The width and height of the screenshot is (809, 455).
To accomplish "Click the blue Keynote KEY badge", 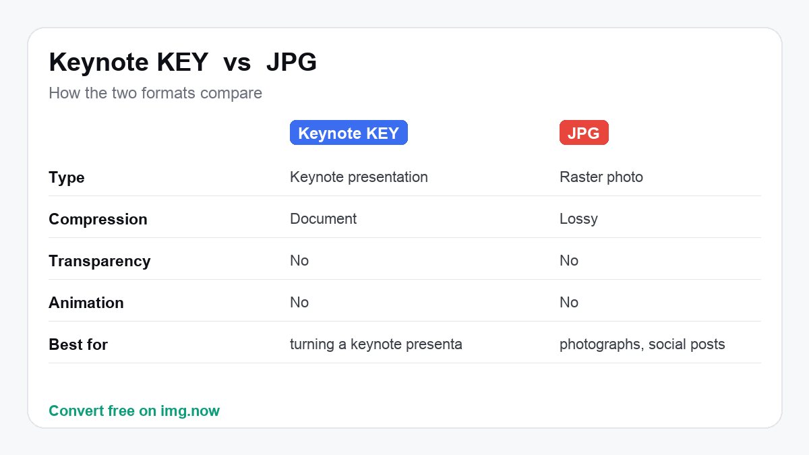I will [x=349, y=133].
